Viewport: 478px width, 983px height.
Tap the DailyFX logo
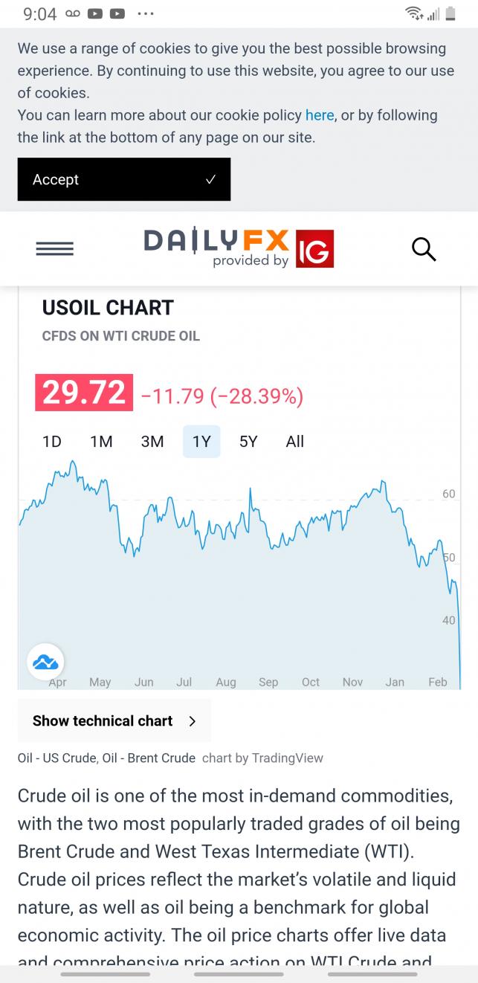tap(216, 247)
